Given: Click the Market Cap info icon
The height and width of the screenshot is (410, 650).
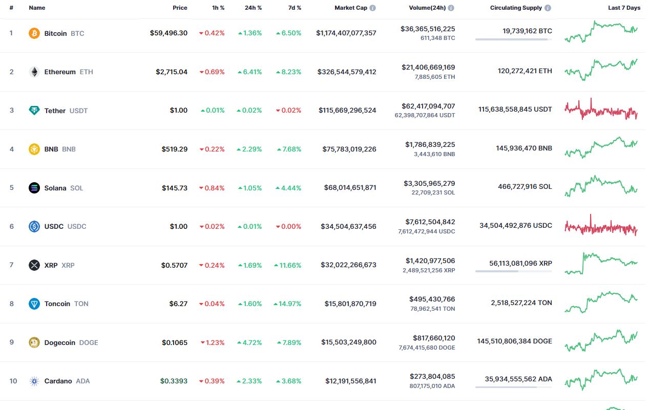Looking at the screenshot, I should (x=373, y=8).
